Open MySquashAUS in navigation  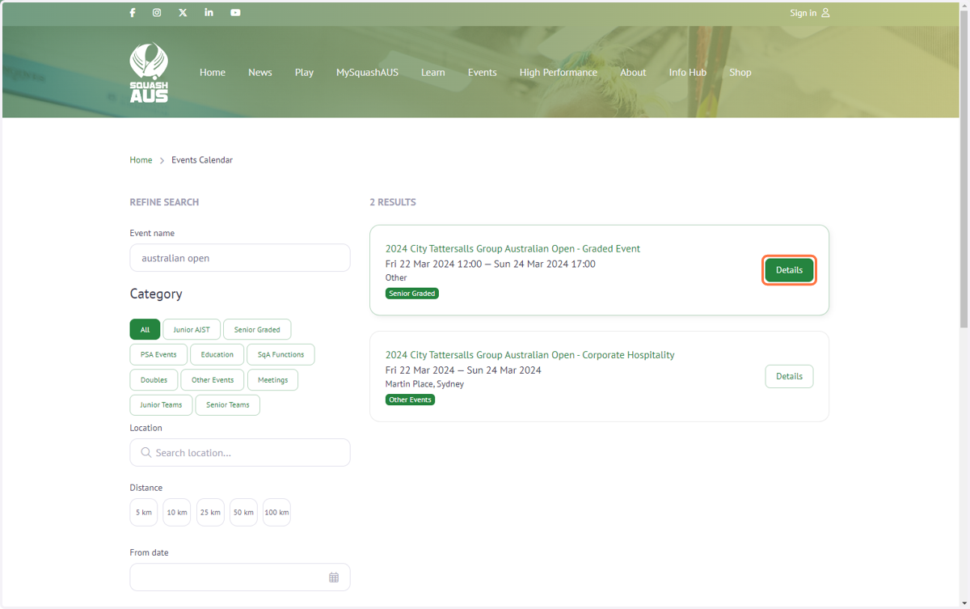coord(367,72)
